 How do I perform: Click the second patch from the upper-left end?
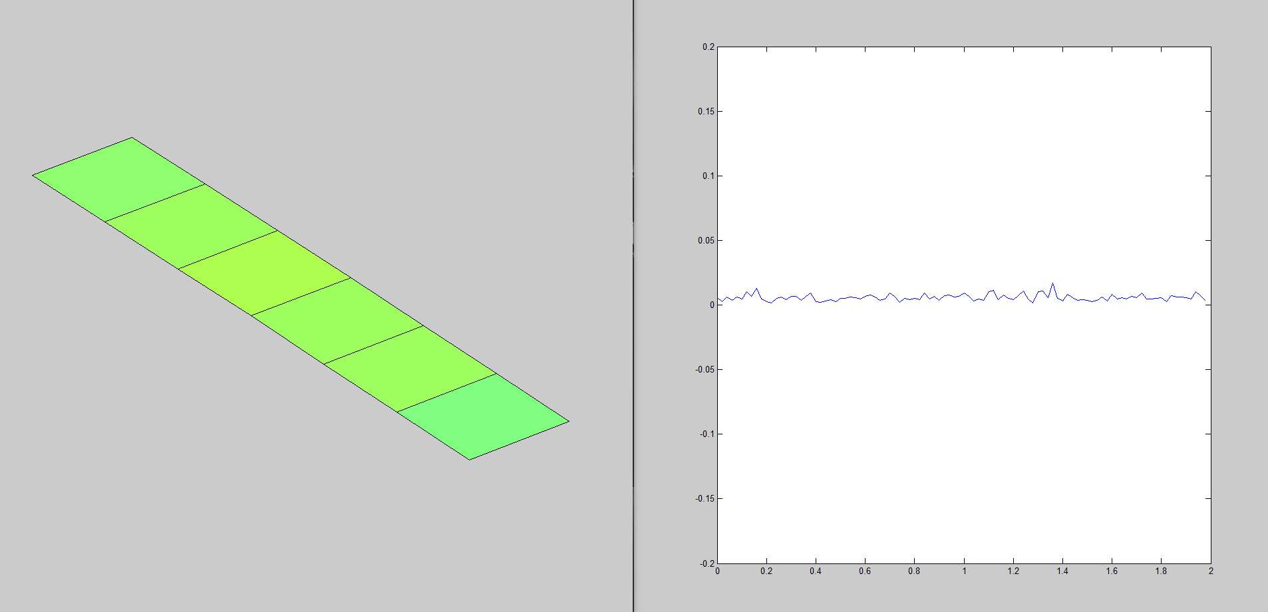click(x=191, y=226)
